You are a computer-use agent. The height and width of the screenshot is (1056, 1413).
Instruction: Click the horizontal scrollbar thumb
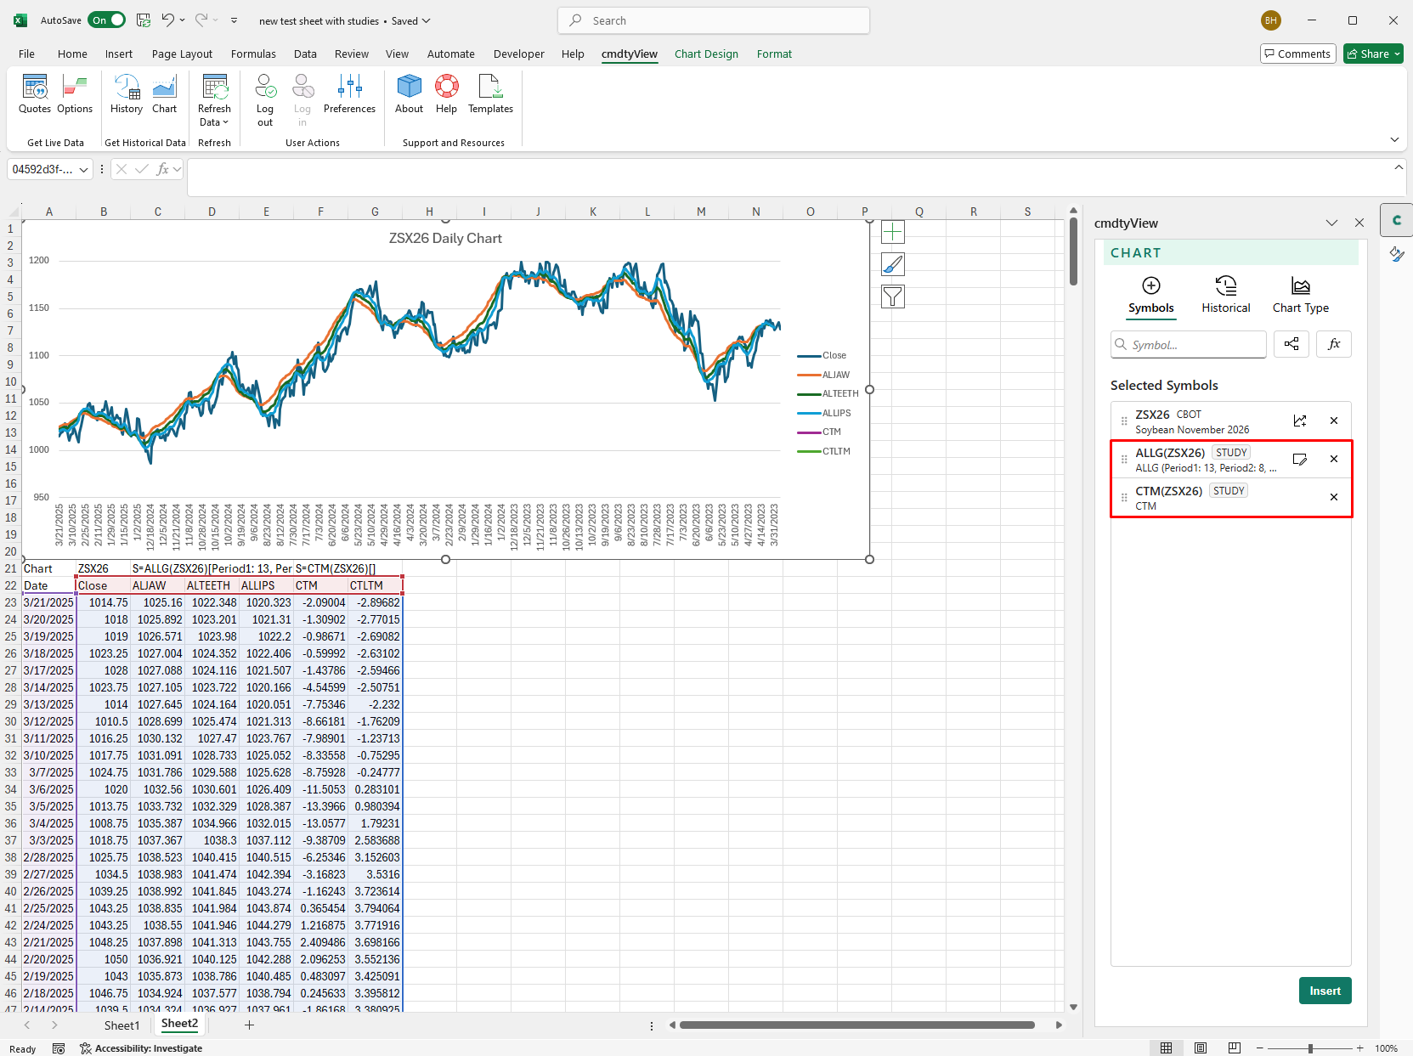click(856, 1025)
